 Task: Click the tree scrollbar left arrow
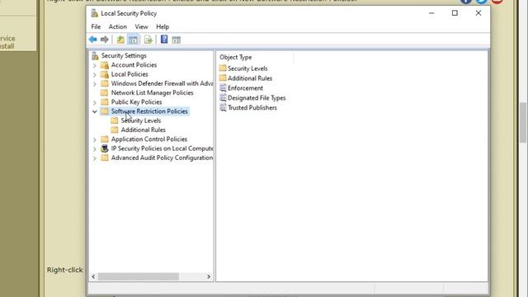coord(93,276)
